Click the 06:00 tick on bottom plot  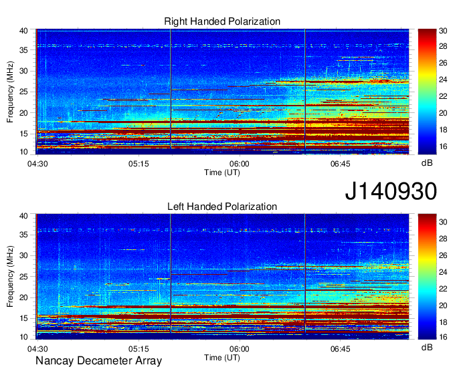click(x=240, y=349)
